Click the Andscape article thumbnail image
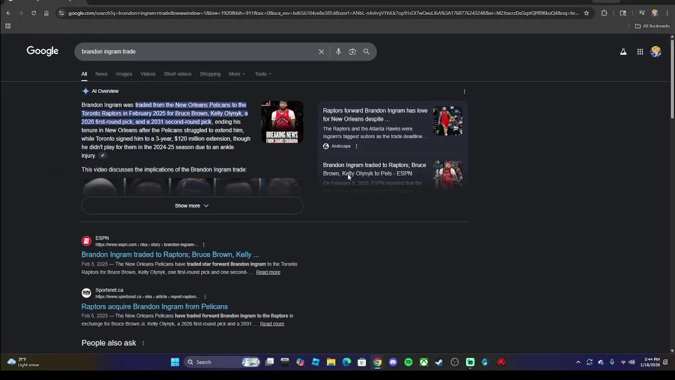 pyautogui.click(x=448, y=121)
